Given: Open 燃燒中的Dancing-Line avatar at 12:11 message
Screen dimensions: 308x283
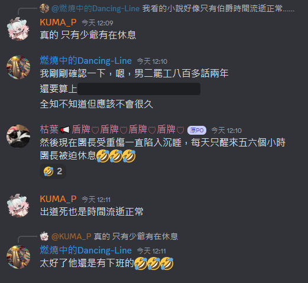Looking at the screenshot, I should click(18, 257).
